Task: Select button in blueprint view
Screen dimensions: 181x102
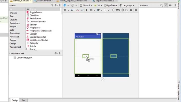Action: click(x=113, y=56)
